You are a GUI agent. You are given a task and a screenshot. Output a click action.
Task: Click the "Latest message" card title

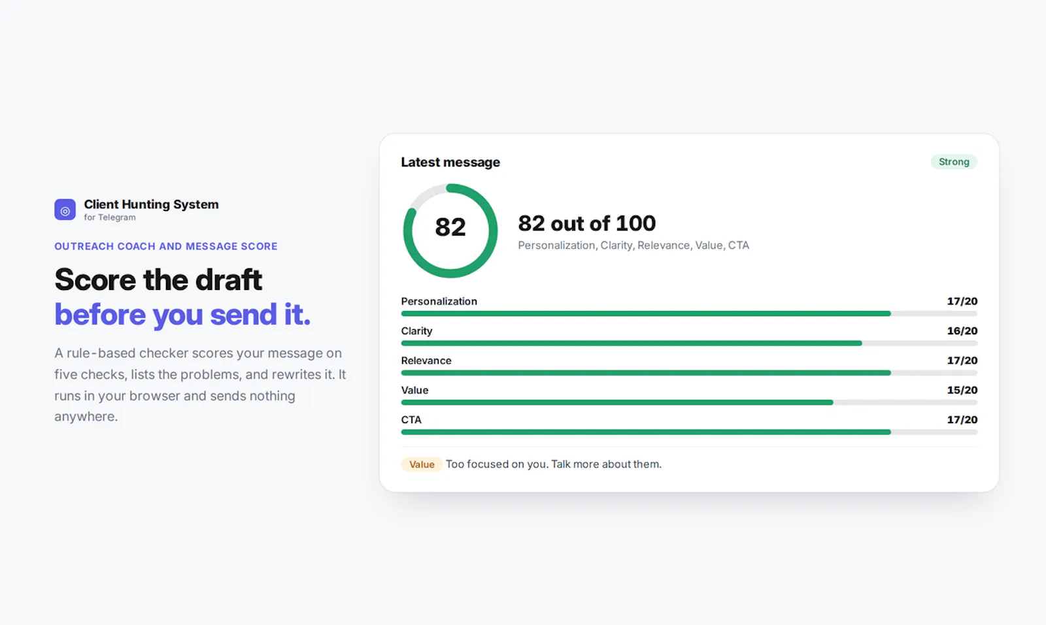click(x=450, y=162)
